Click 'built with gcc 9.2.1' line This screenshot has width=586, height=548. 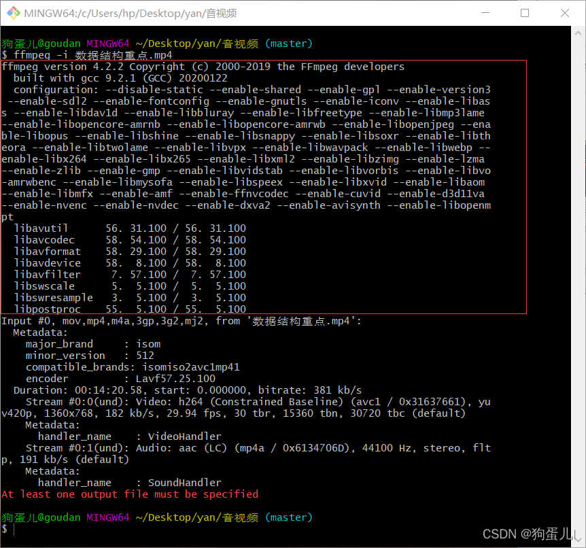pyautogui.click(x=120, y=78)
